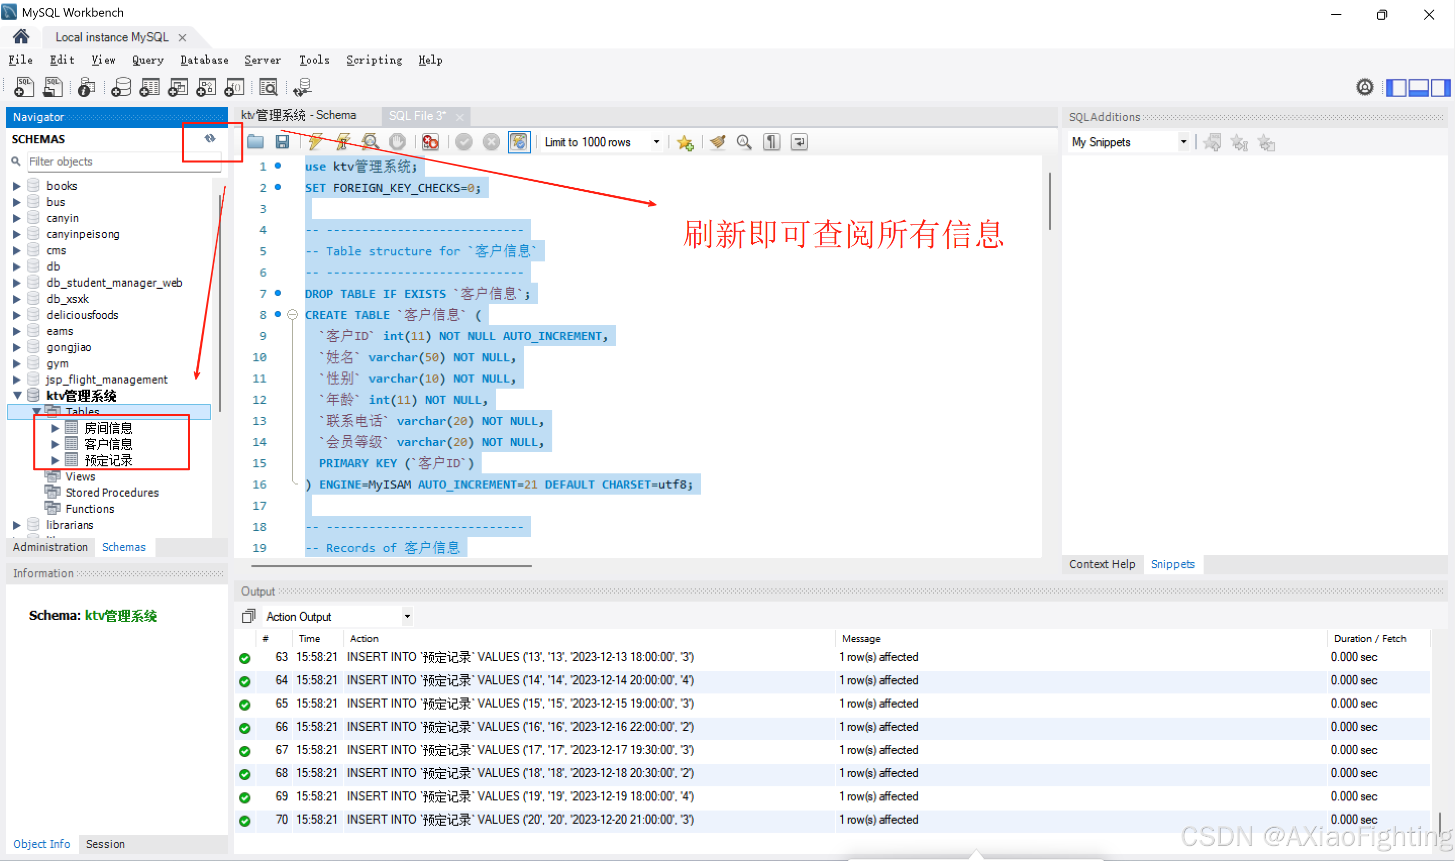Switch to the Administration tab

click(x=50, y=547)
